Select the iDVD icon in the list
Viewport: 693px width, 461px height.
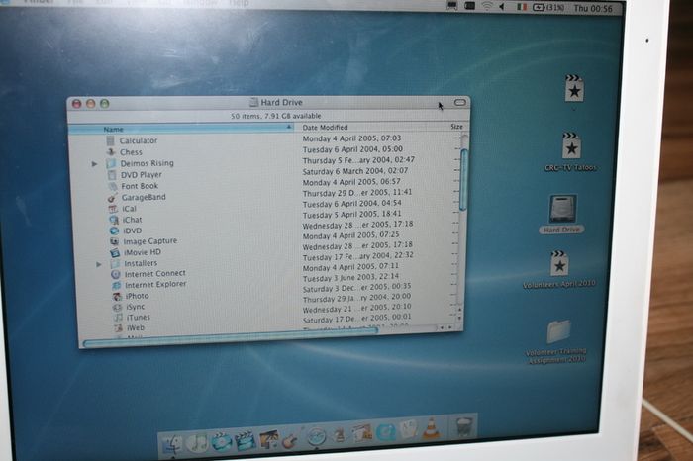[115, 230]
